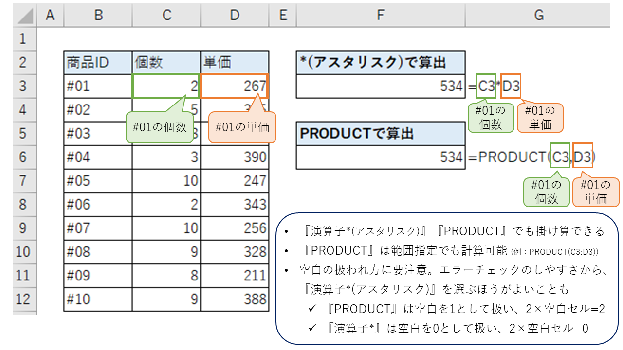Select column D header
Viewport: 623px width, 350px height.
[x=235, y=15]
